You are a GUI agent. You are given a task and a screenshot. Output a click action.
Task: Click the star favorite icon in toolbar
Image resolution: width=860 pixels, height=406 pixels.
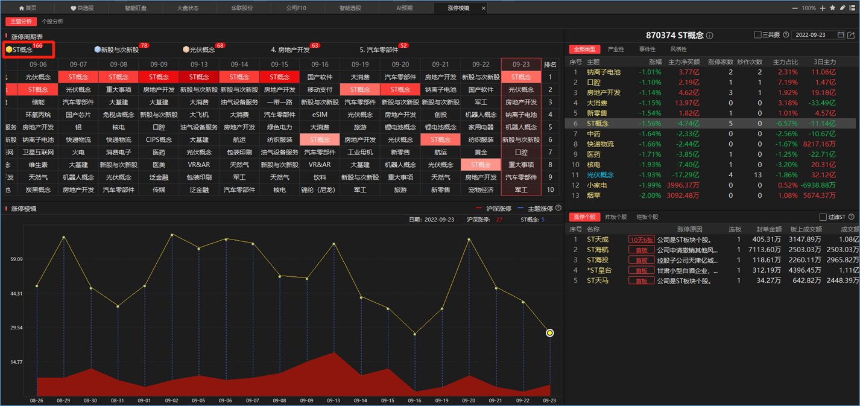[832, 8]
